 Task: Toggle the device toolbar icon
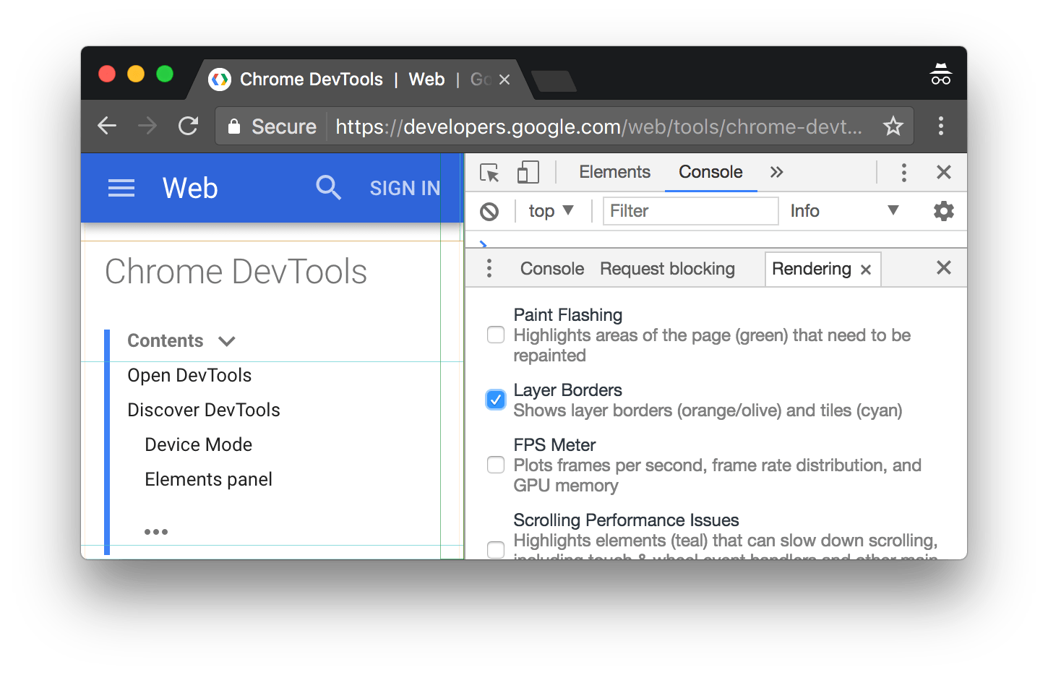coord(528,173)
